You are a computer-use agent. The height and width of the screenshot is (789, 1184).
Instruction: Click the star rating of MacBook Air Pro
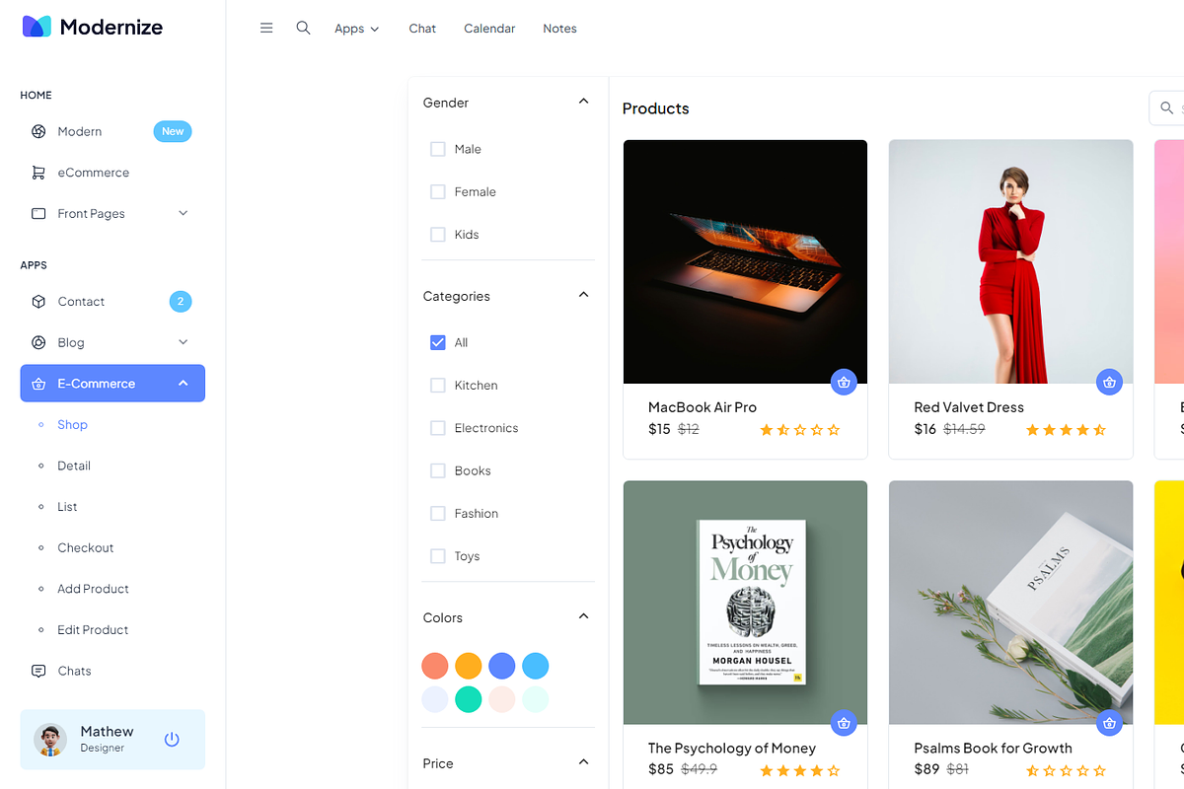[x=800, y=430]
